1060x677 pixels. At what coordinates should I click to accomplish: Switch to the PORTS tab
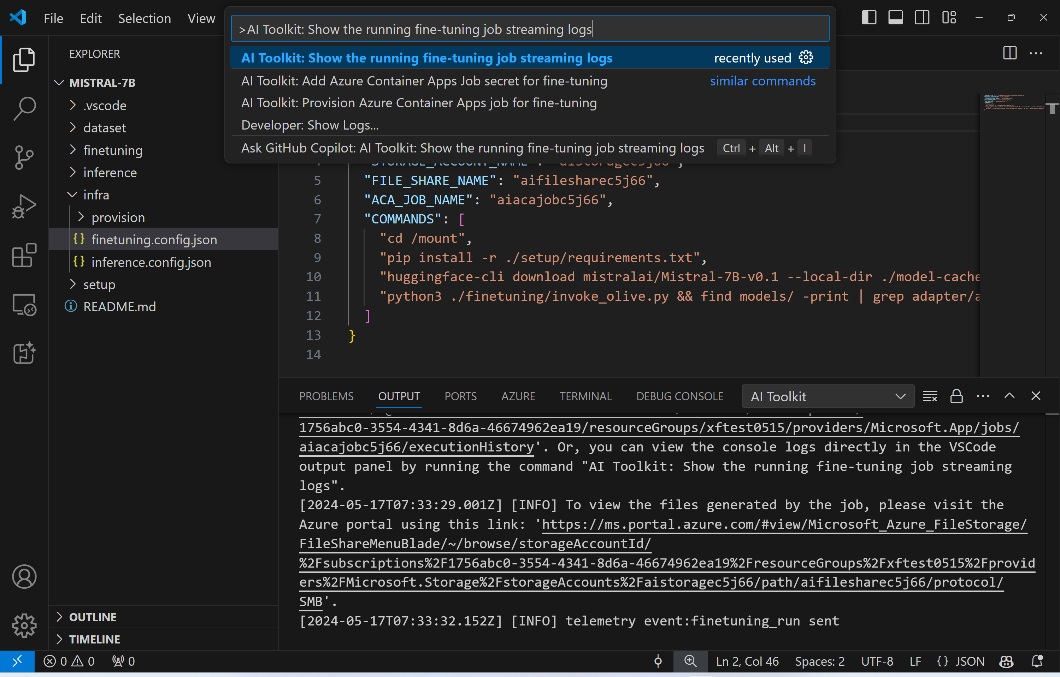[x=460, y=396]
